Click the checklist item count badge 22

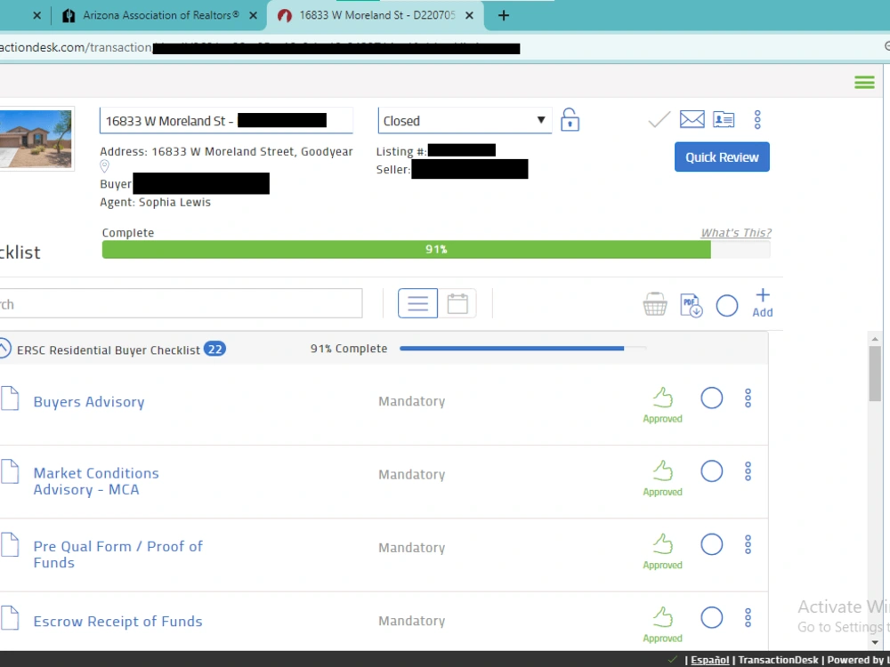(x=214, y=349)
